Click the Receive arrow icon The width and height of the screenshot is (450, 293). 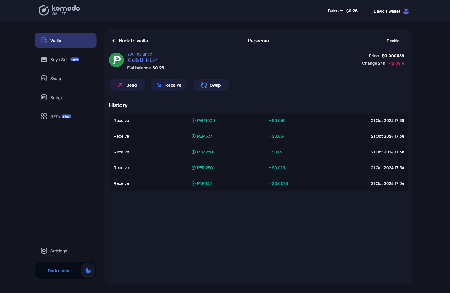pos(159,85)
